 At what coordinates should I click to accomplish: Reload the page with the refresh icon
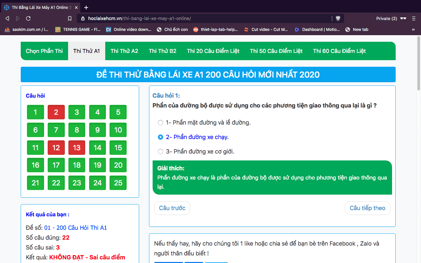(28, 18)
